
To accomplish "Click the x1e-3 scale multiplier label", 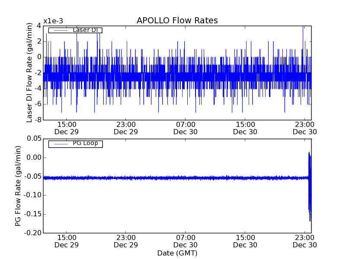I will pos(52,22).
